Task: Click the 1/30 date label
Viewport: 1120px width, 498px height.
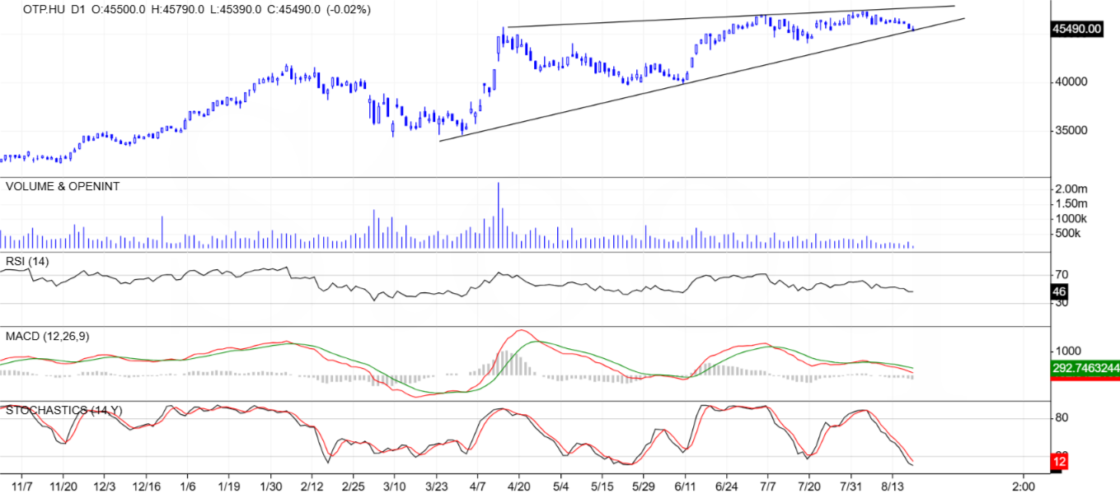Action: tap(270, 487)
